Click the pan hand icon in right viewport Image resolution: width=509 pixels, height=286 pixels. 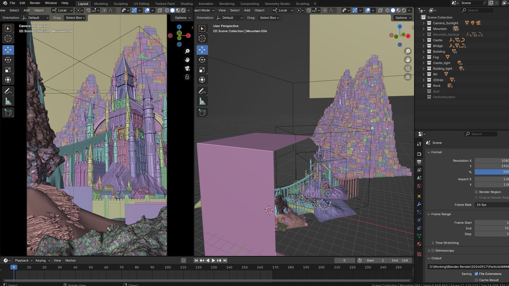[408, 60]
